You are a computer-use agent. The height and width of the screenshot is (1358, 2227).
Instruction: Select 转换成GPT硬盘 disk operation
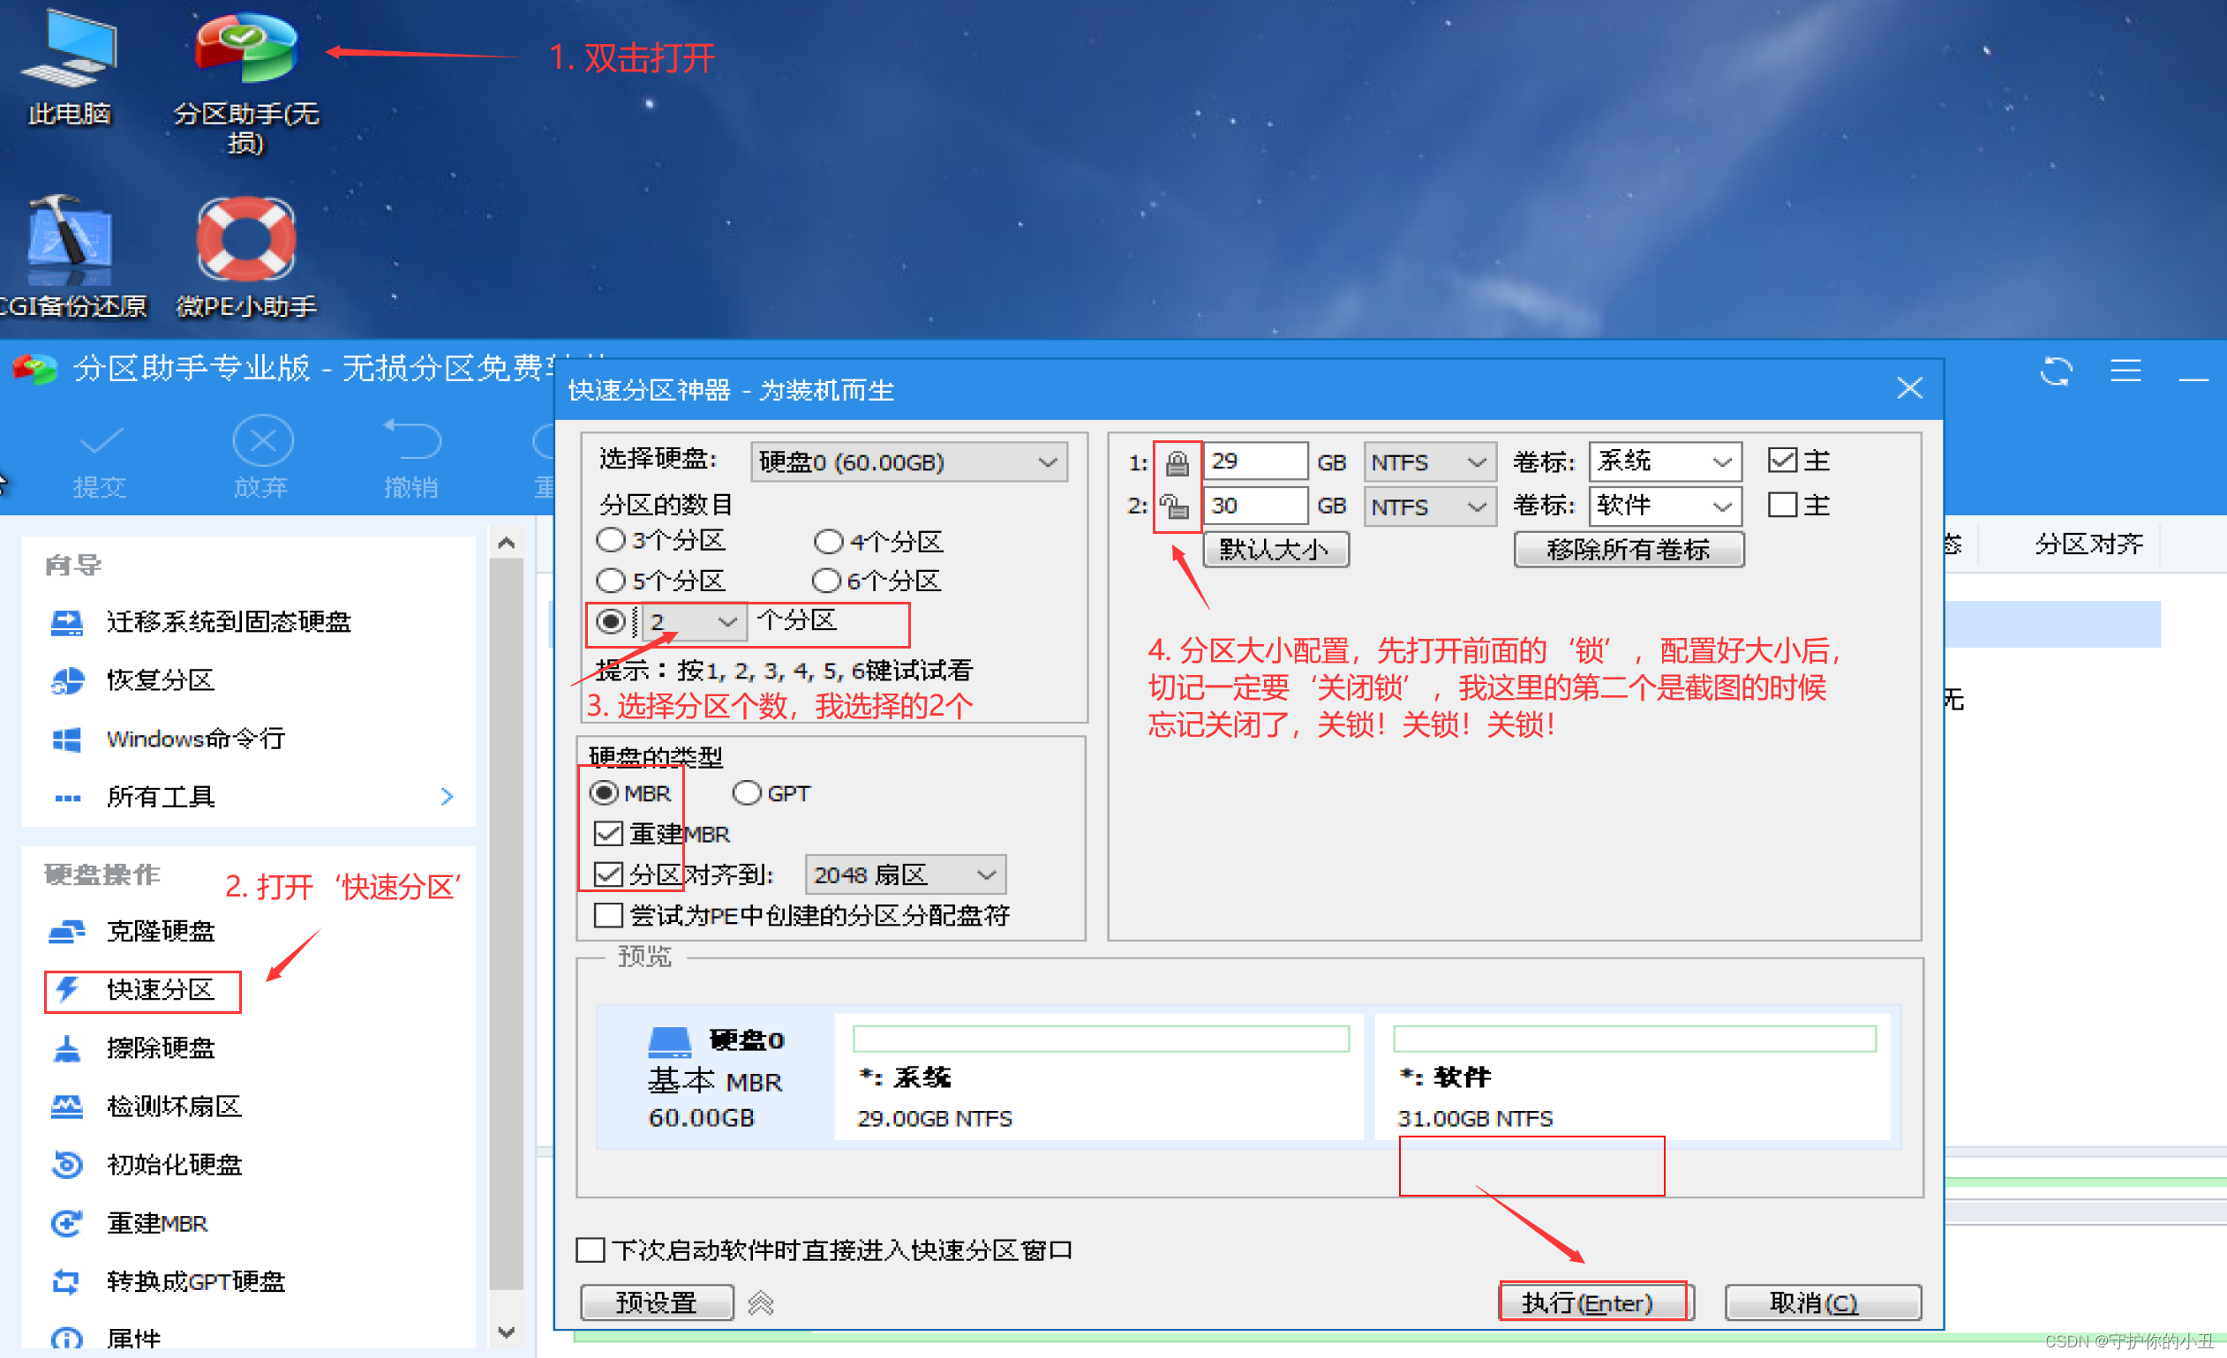point(168,1281)
